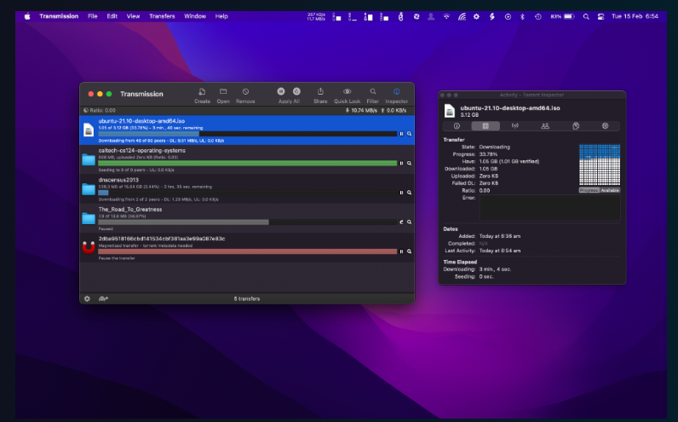Screen dimensions: 678x422
Task: Switch to General Info inspector tab
Action: pos(457,125)
